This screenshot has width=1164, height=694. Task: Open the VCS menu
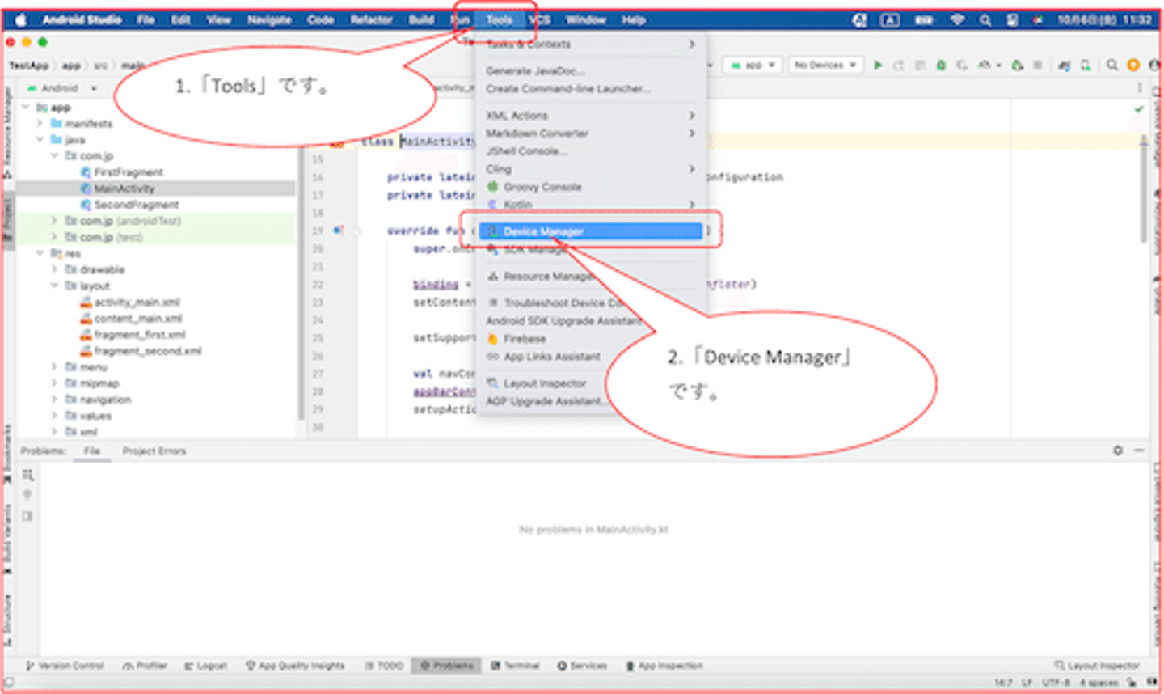coord(539,19)
